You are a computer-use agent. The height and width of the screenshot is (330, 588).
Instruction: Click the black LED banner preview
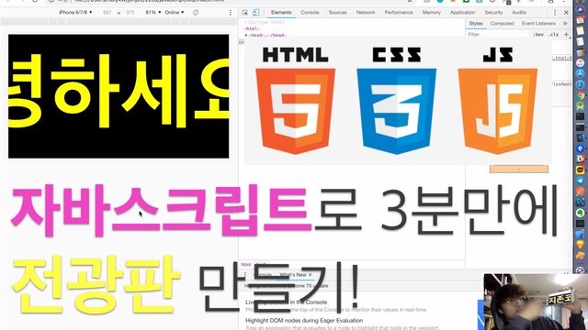[x=119, y=96]
